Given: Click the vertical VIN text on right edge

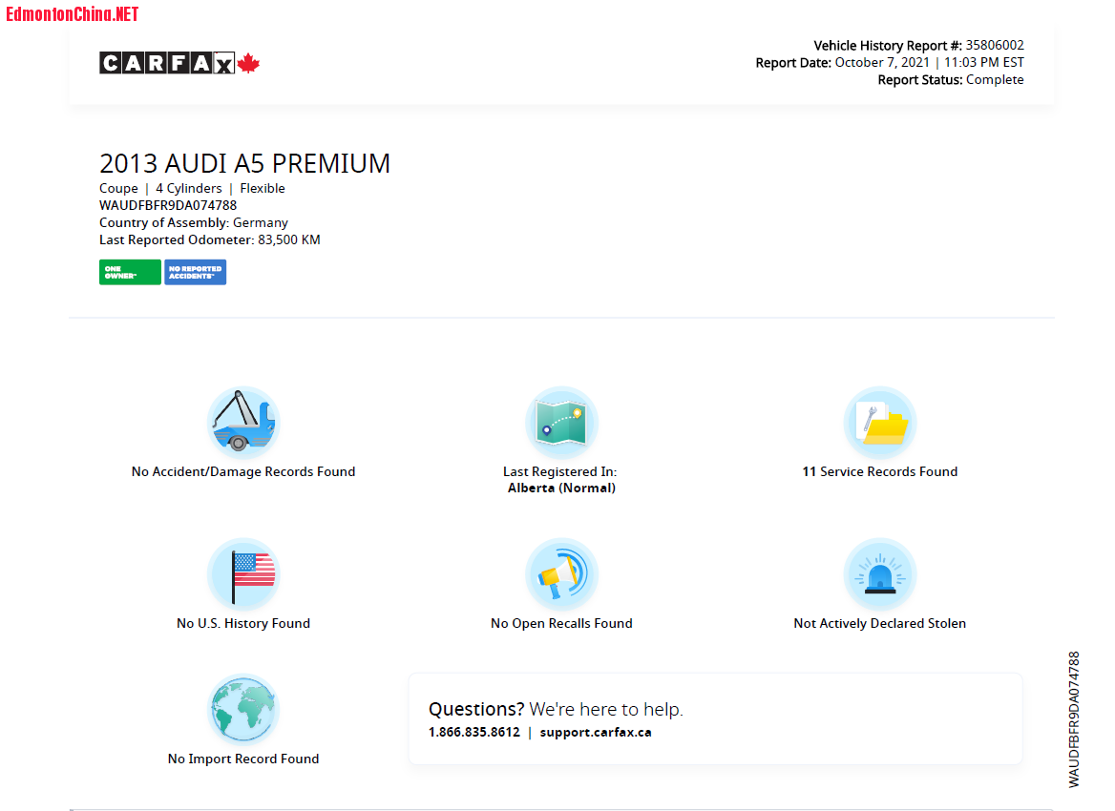Looking at the screenshot, I should pyautogui.click(x=1074, y=719).
